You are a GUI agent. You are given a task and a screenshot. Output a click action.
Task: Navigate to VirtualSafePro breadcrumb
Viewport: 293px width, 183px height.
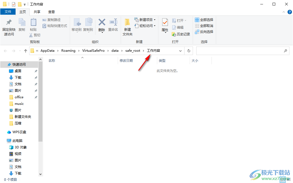coord(93,51)
